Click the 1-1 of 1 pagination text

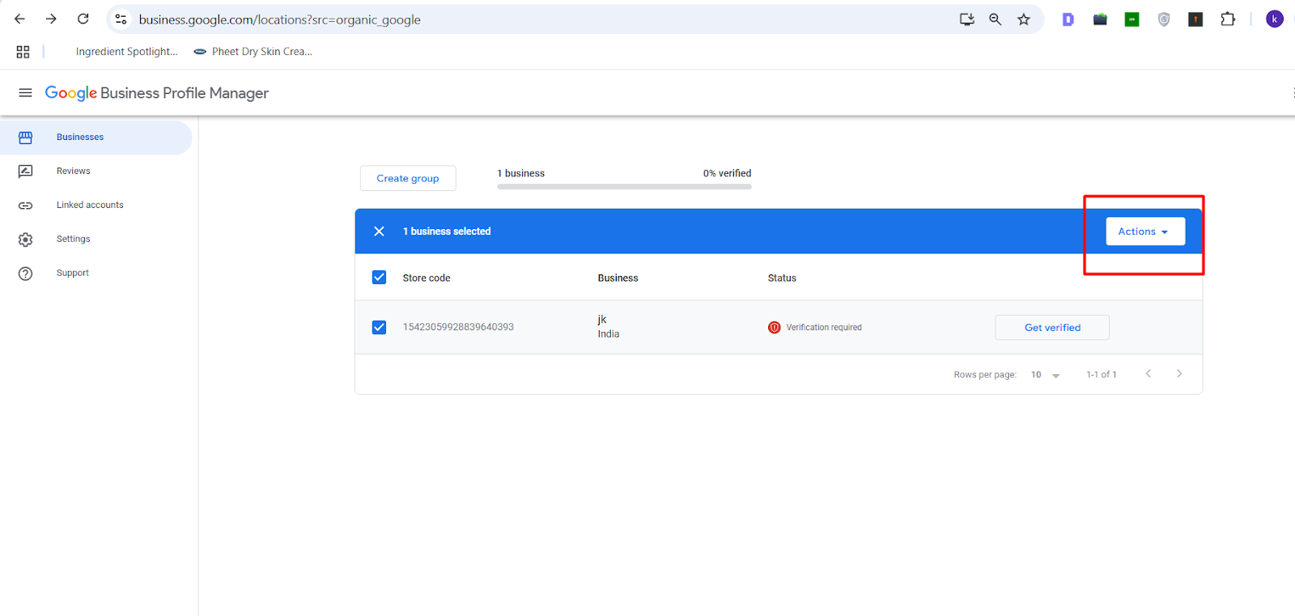pyautogui.click(x=1102, y=375)
